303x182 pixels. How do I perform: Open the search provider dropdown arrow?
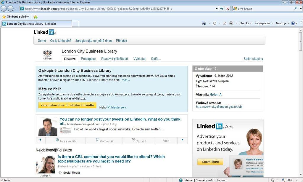click(x=301, y=9)
